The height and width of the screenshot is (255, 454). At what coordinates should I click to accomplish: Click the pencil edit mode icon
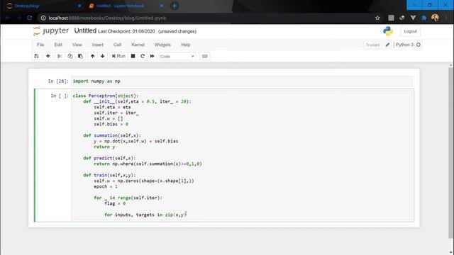pos(387,45)
